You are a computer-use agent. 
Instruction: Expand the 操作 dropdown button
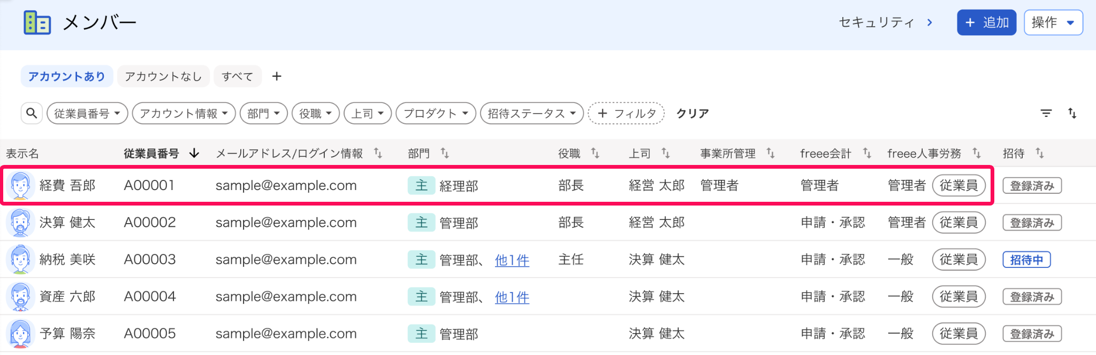[x=1053, y=22]
